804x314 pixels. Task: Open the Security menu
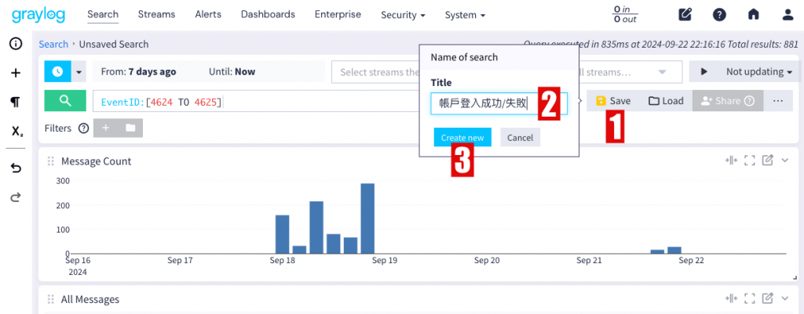pyautogui.click(x=403, y=15)
